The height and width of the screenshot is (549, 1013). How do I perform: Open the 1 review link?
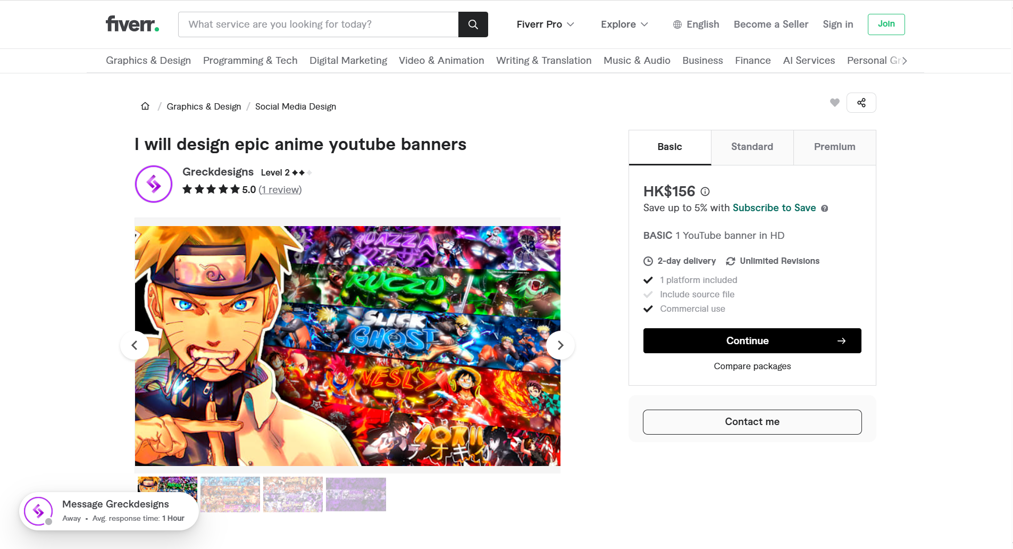pos(280,189)
